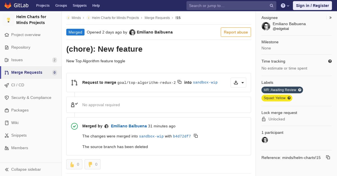Image resolution: width=337 pixels, height=176 pixels.
Task: Click the Merge Requests sidebar icon
Action: (7, 73)
